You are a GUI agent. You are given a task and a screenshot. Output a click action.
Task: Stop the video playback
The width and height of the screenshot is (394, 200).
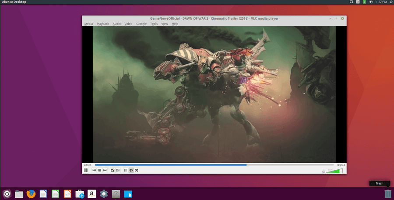(99, 170)
